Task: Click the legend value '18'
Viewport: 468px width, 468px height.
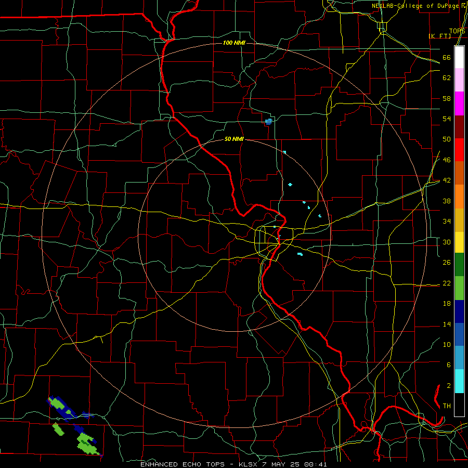Action: point(447,304)
